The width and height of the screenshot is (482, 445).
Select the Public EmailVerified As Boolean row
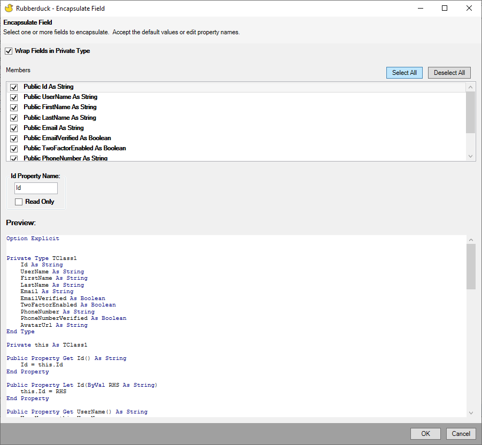coord(67,138)
